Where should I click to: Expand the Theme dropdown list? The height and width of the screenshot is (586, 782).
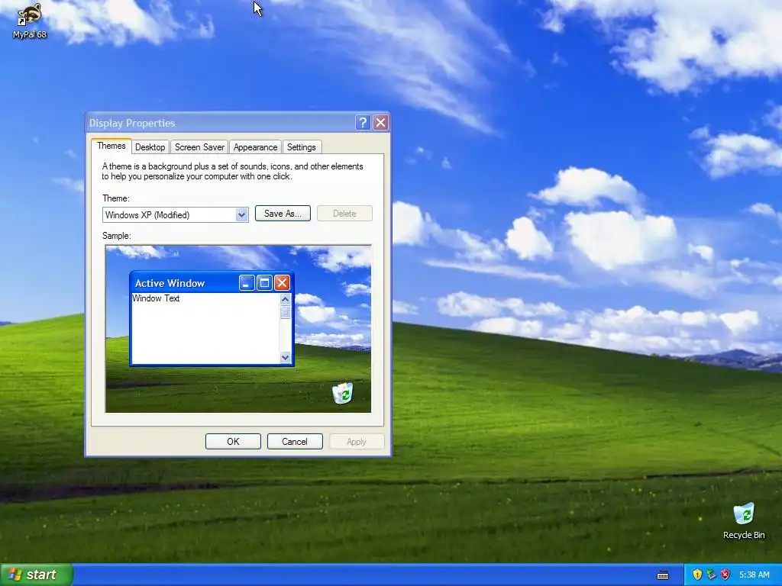click(x=242, y=214)
